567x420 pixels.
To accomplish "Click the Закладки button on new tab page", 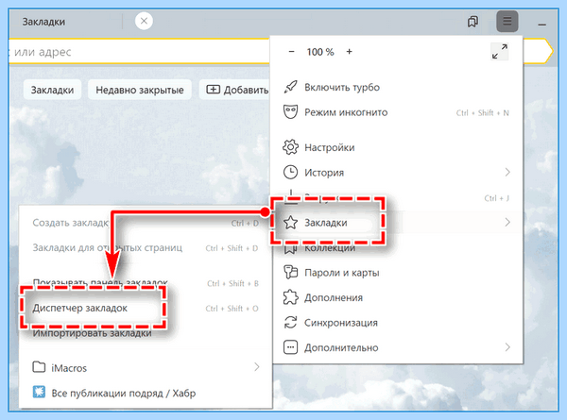I will [x=52, y=90].
